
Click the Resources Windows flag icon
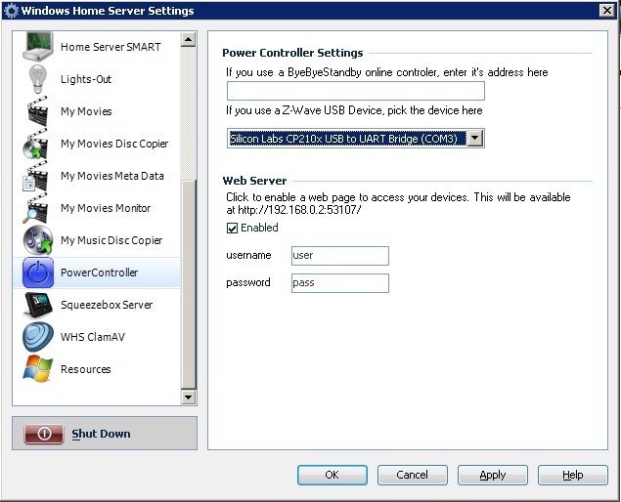(38, 369)
